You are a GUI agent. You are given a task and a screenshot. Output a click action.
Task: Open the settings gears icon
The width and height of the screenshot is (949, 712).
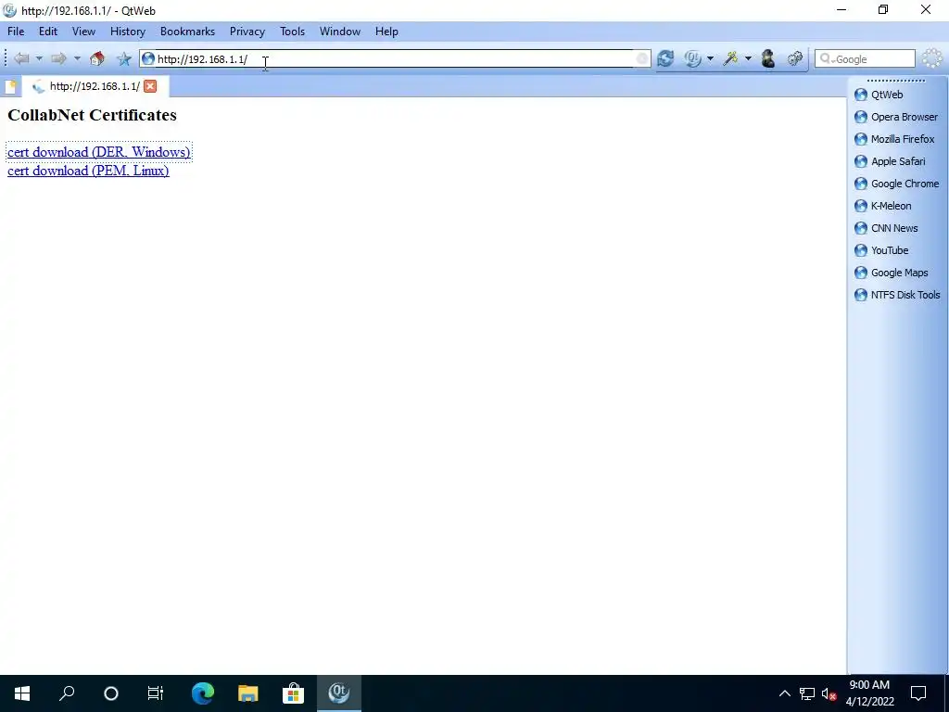(x=794, y=58)
